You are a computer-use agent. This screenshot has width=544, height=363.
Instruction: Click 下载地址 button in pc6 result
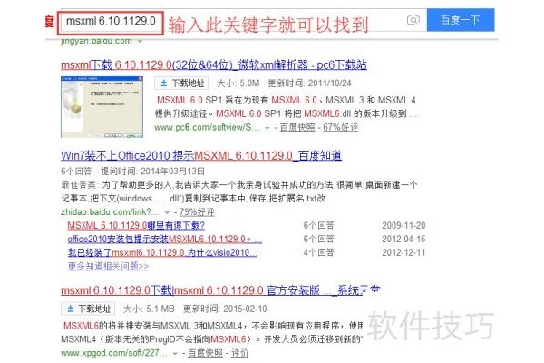(x=181, y=83)
